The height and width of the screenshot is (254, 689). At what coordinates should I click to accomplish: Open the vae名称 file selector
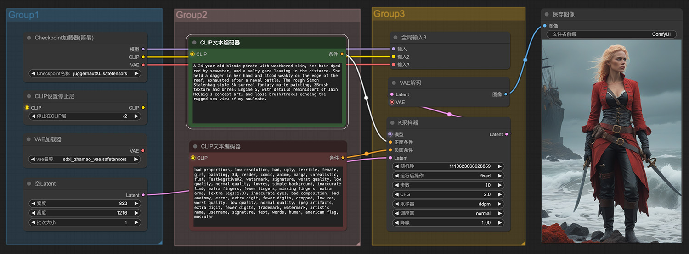[85, 159]
